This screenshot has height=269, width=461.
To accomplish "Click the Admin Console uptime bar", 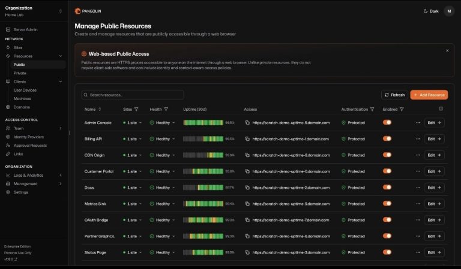I will (x=203, y=123).
